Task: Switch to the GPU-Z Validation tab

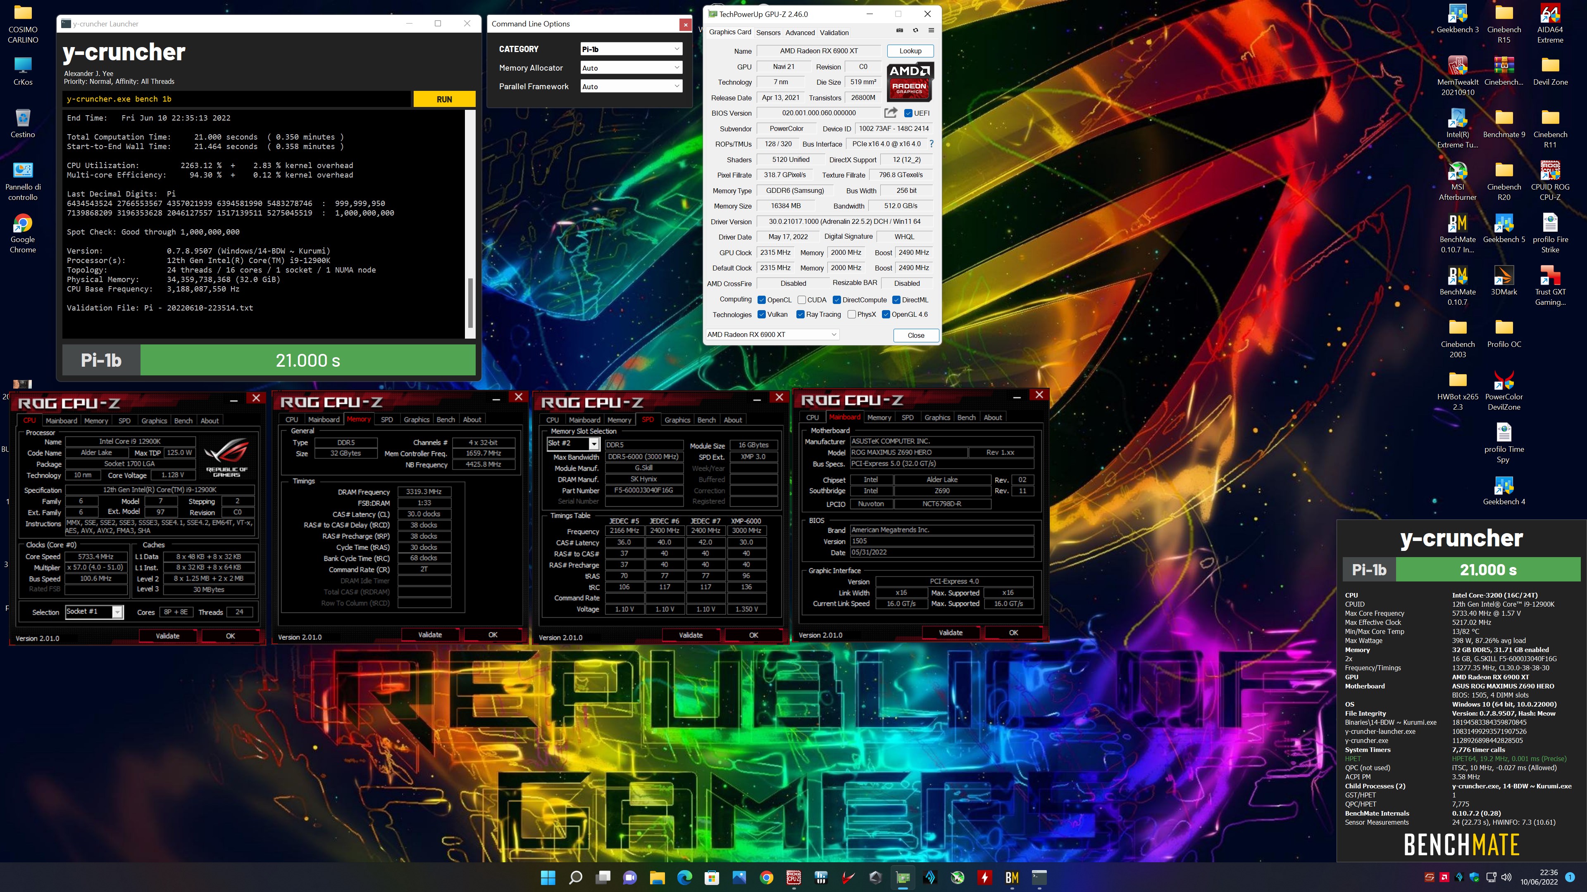Action: tap(834, 33)
